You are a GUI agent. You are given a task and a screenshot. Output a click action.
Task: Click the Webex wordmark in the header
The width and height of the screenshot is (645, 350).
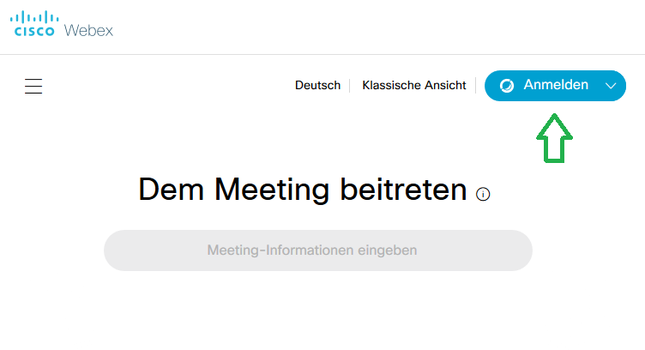coord(88,30)
